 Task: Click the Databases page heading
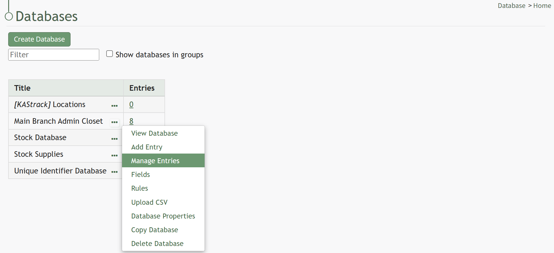point(47,16)
